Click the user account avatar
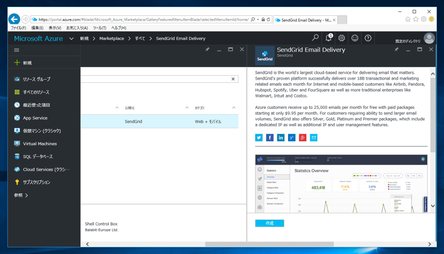444x254 pixels. click(x=429, y=38)
